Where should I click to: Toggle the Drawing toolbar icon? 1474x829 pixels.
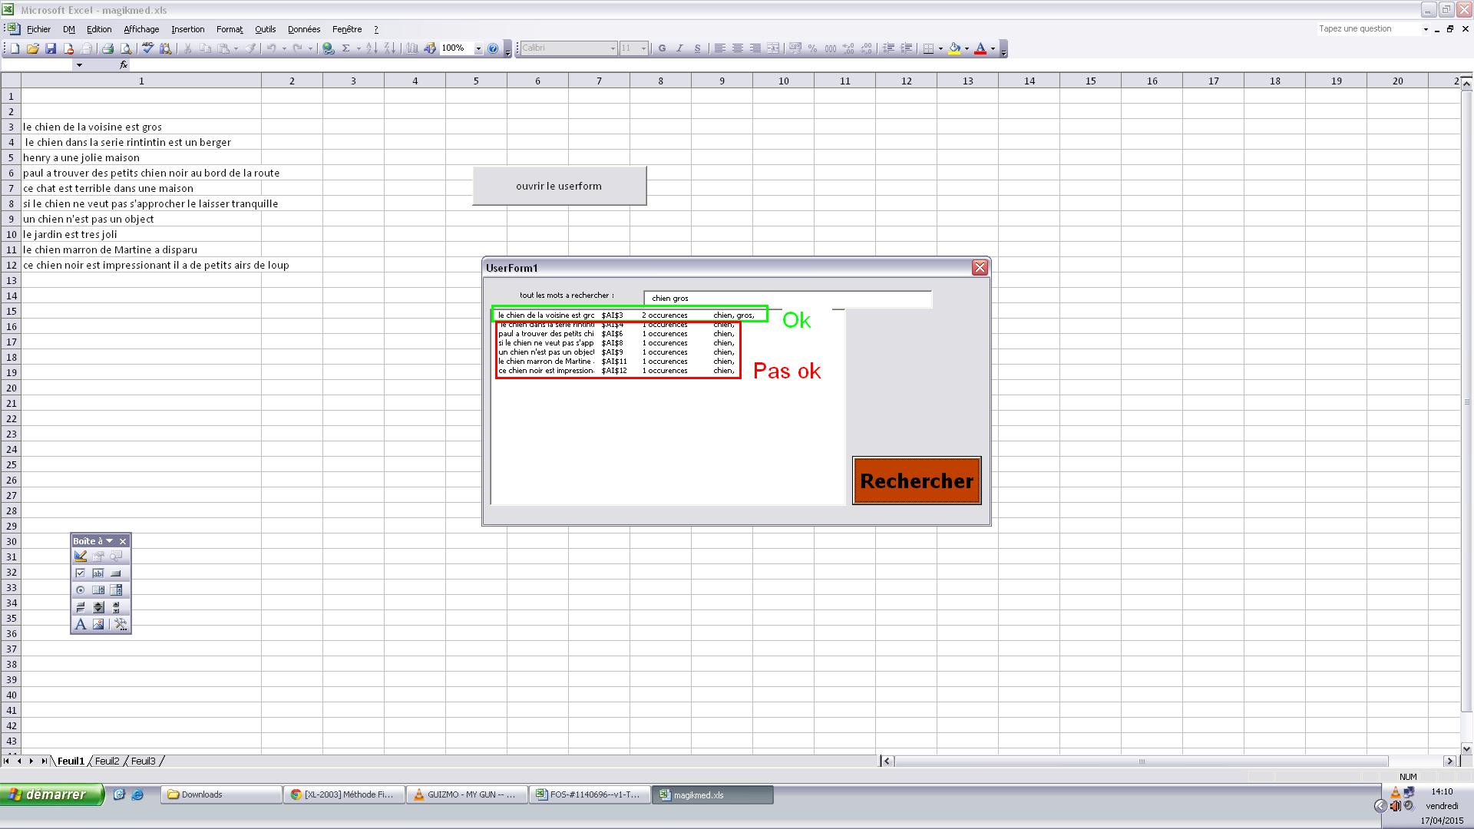pos(430,48)
